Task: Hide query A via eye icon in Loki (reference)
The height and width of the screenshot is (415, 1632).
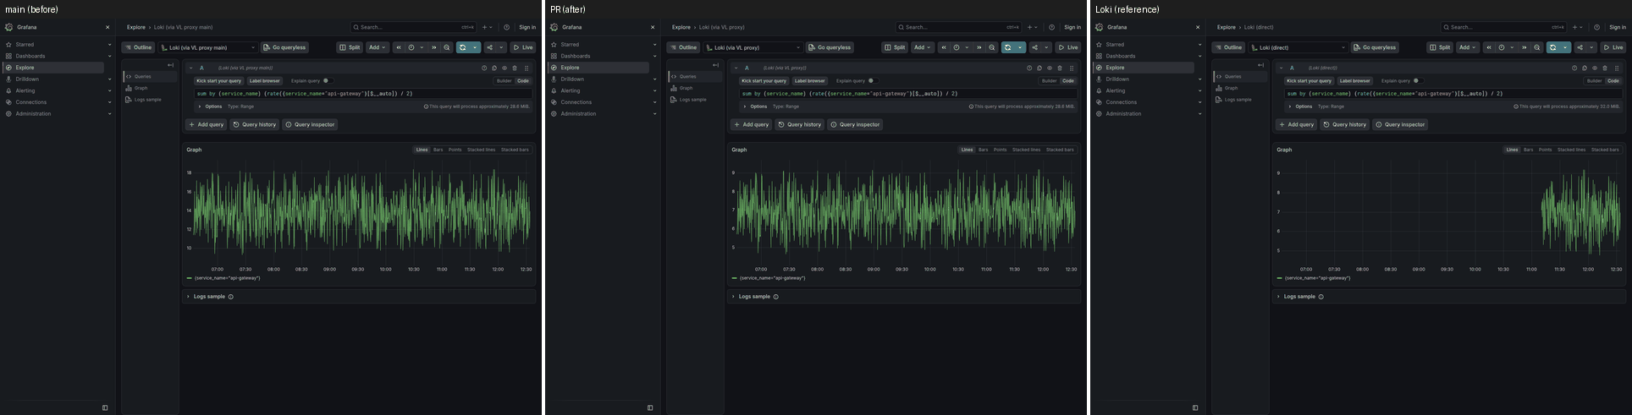Action: pos(1595,68)
